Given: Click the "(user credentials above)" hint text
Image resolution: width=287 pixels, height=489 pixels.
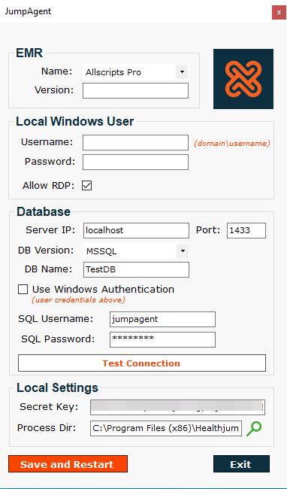Looking at the screenshot, I should pyautogui.click(x=78, y=300).
